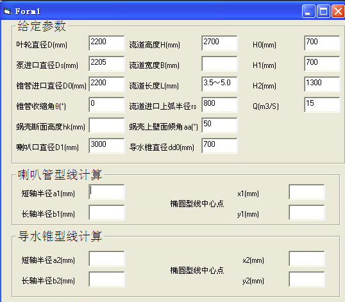Click the Q(m3/S) input field
The width and height of the screenshot is (345, 302).
[x=322, y=105]
